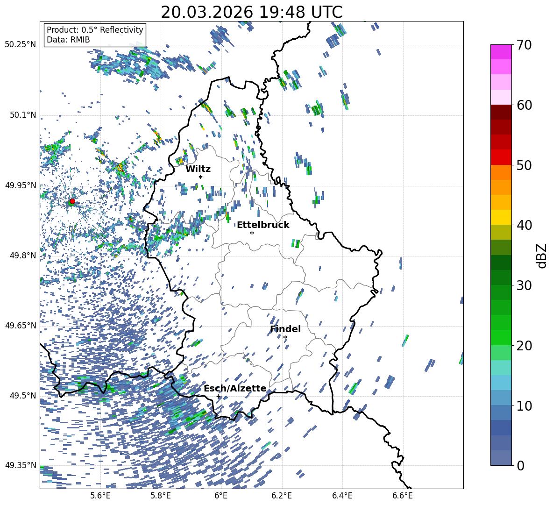
Task: Click the 50.25°N latitude tick label
Action: pos(20,45)
